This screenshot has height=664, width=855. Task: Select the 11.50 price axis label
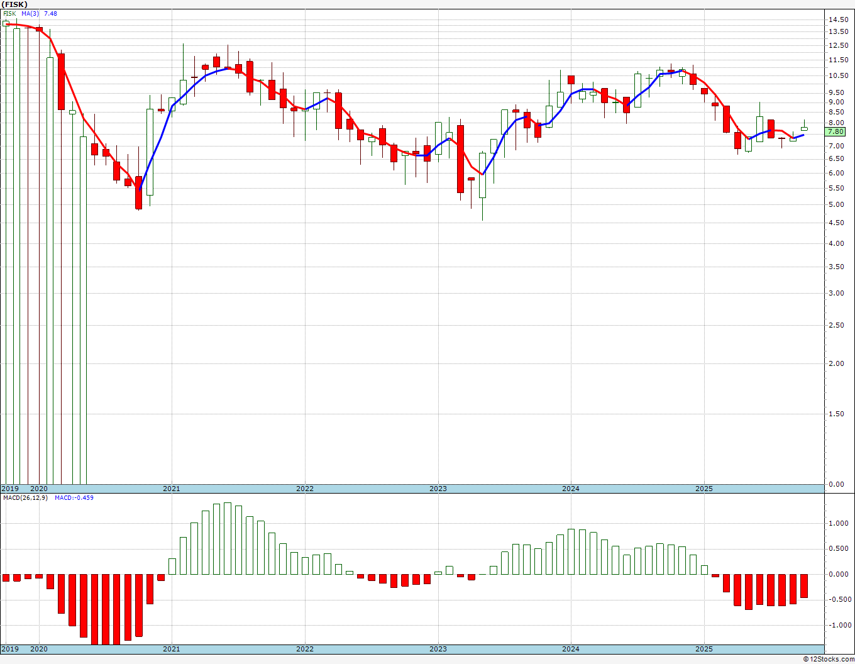837,60
